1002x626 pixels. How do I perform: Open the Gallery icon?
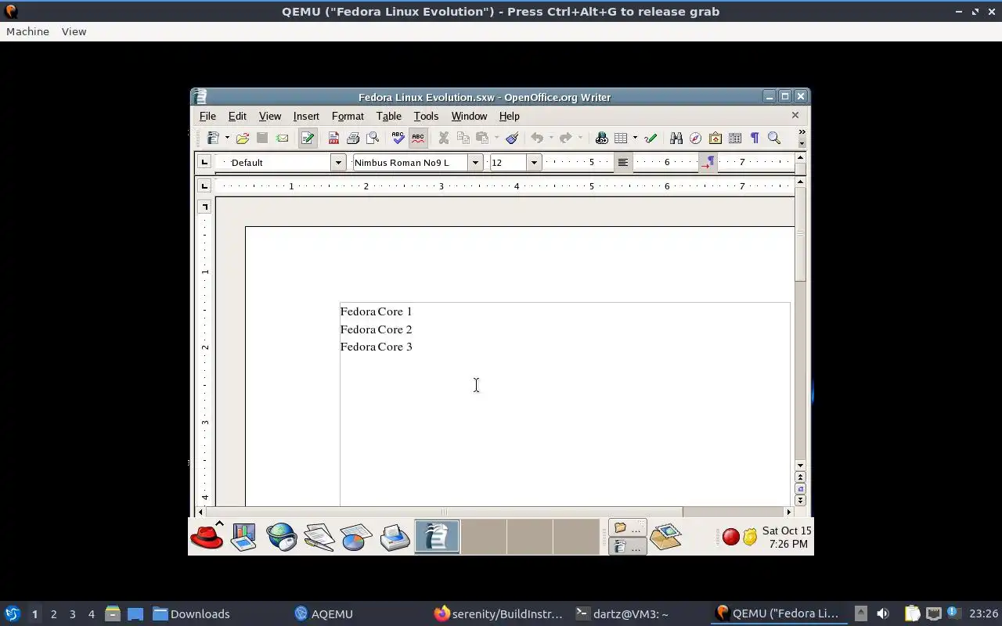[x=715, y=139]
